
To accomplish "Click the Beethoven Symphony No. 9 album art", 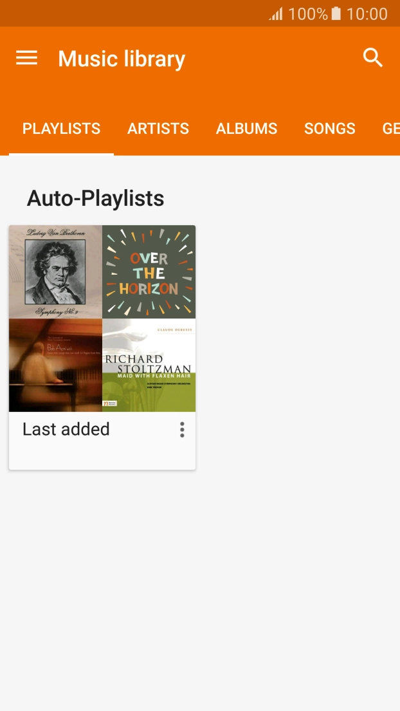I will 55,272.
